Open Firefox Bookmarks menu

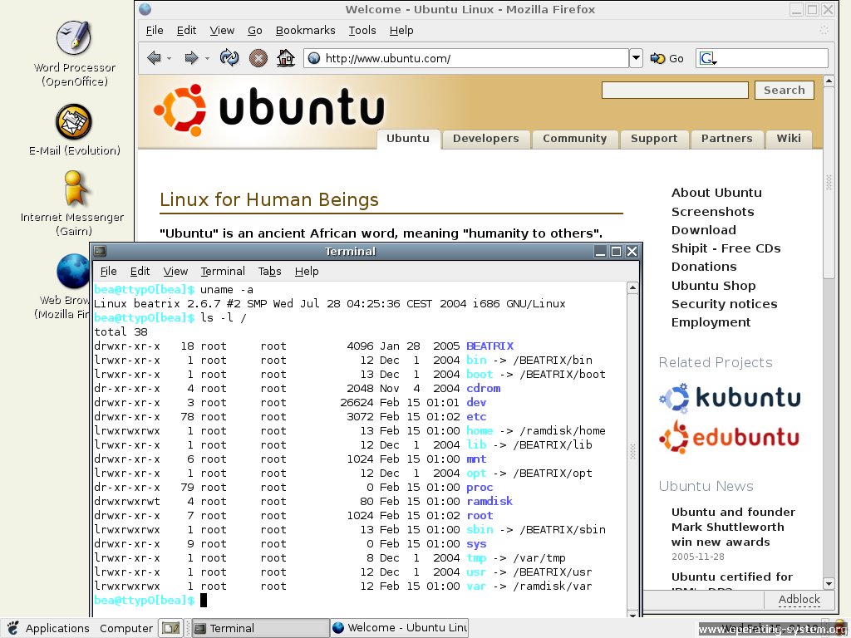(306, 31)
